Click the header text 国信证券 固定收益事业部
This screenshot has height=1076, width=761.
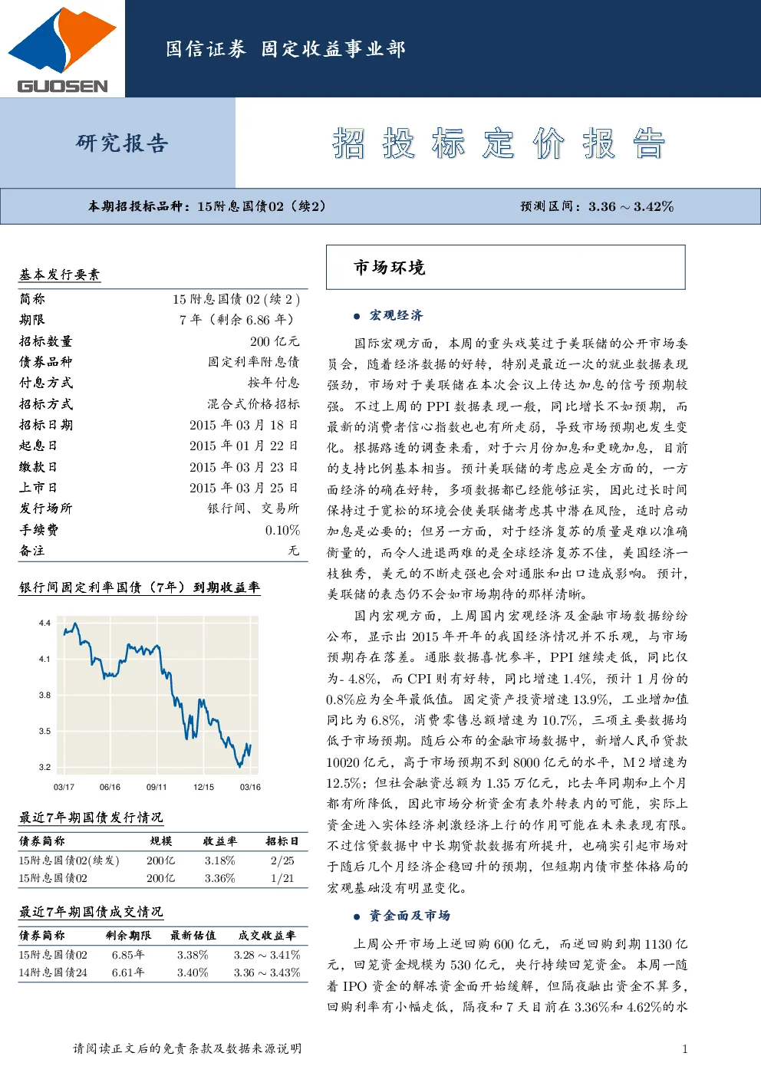point(285,49)
